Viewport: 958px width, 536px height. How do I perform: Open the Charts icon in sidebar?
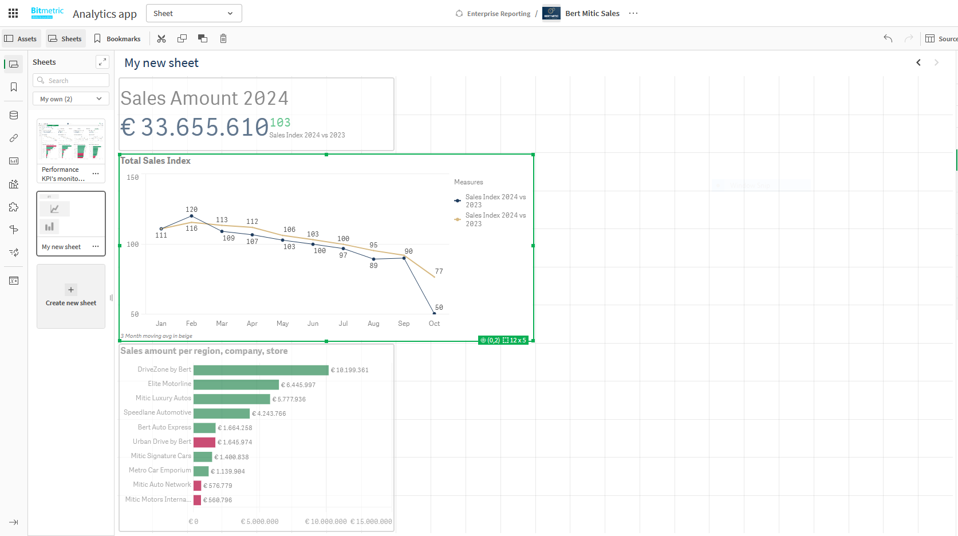click(14, 161)
